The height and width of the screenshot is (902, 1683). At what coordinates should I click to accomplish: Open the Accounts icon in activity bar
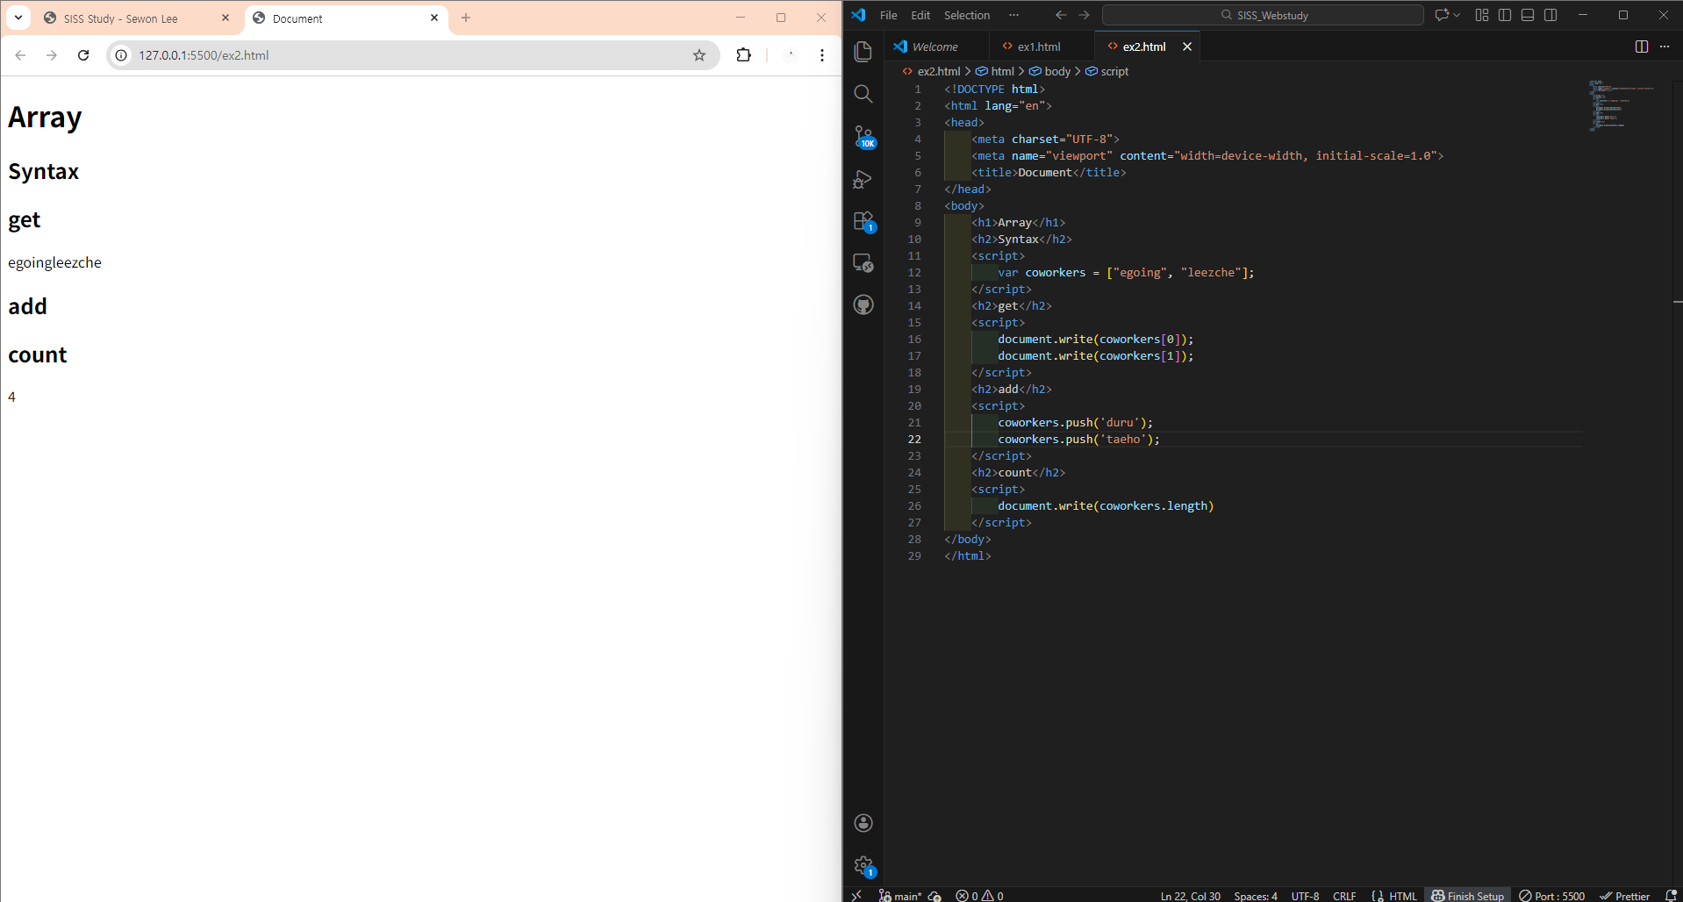pyautogui.click(x=863, y=822)
